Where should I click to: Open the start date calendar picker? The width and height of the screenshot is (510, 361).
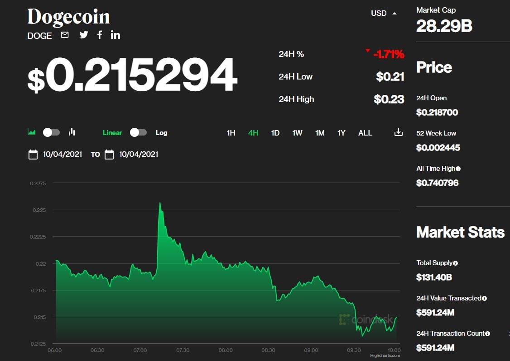point(33,154)
